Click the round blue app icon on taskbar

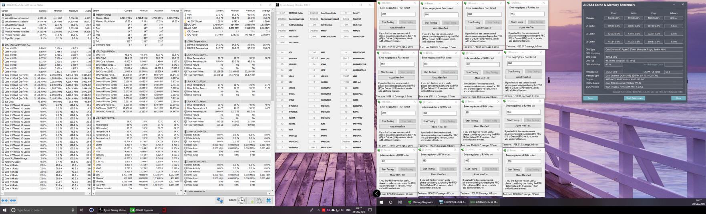(92, 210)
